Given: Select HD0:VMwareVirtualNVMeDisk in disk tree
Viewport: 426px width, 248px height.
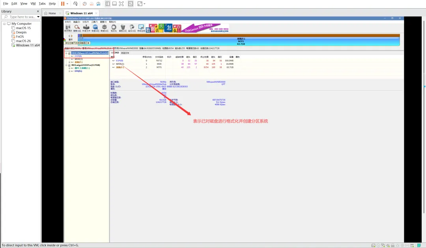Looking at the screenshot, I should point(90,53).
